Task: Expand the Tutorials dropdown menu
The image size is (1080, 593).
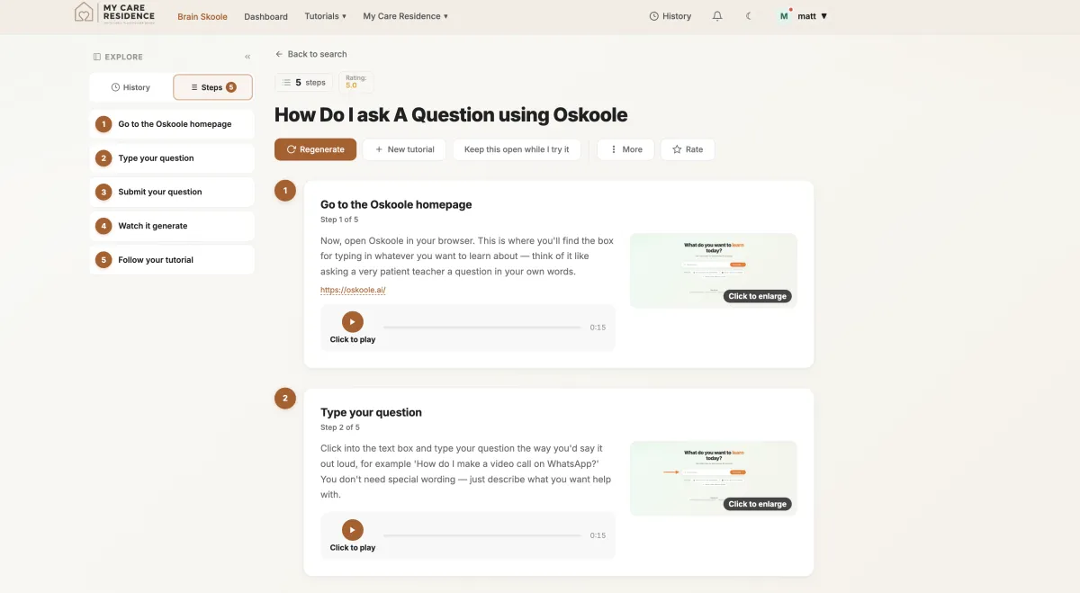Action: coord(326,16)
